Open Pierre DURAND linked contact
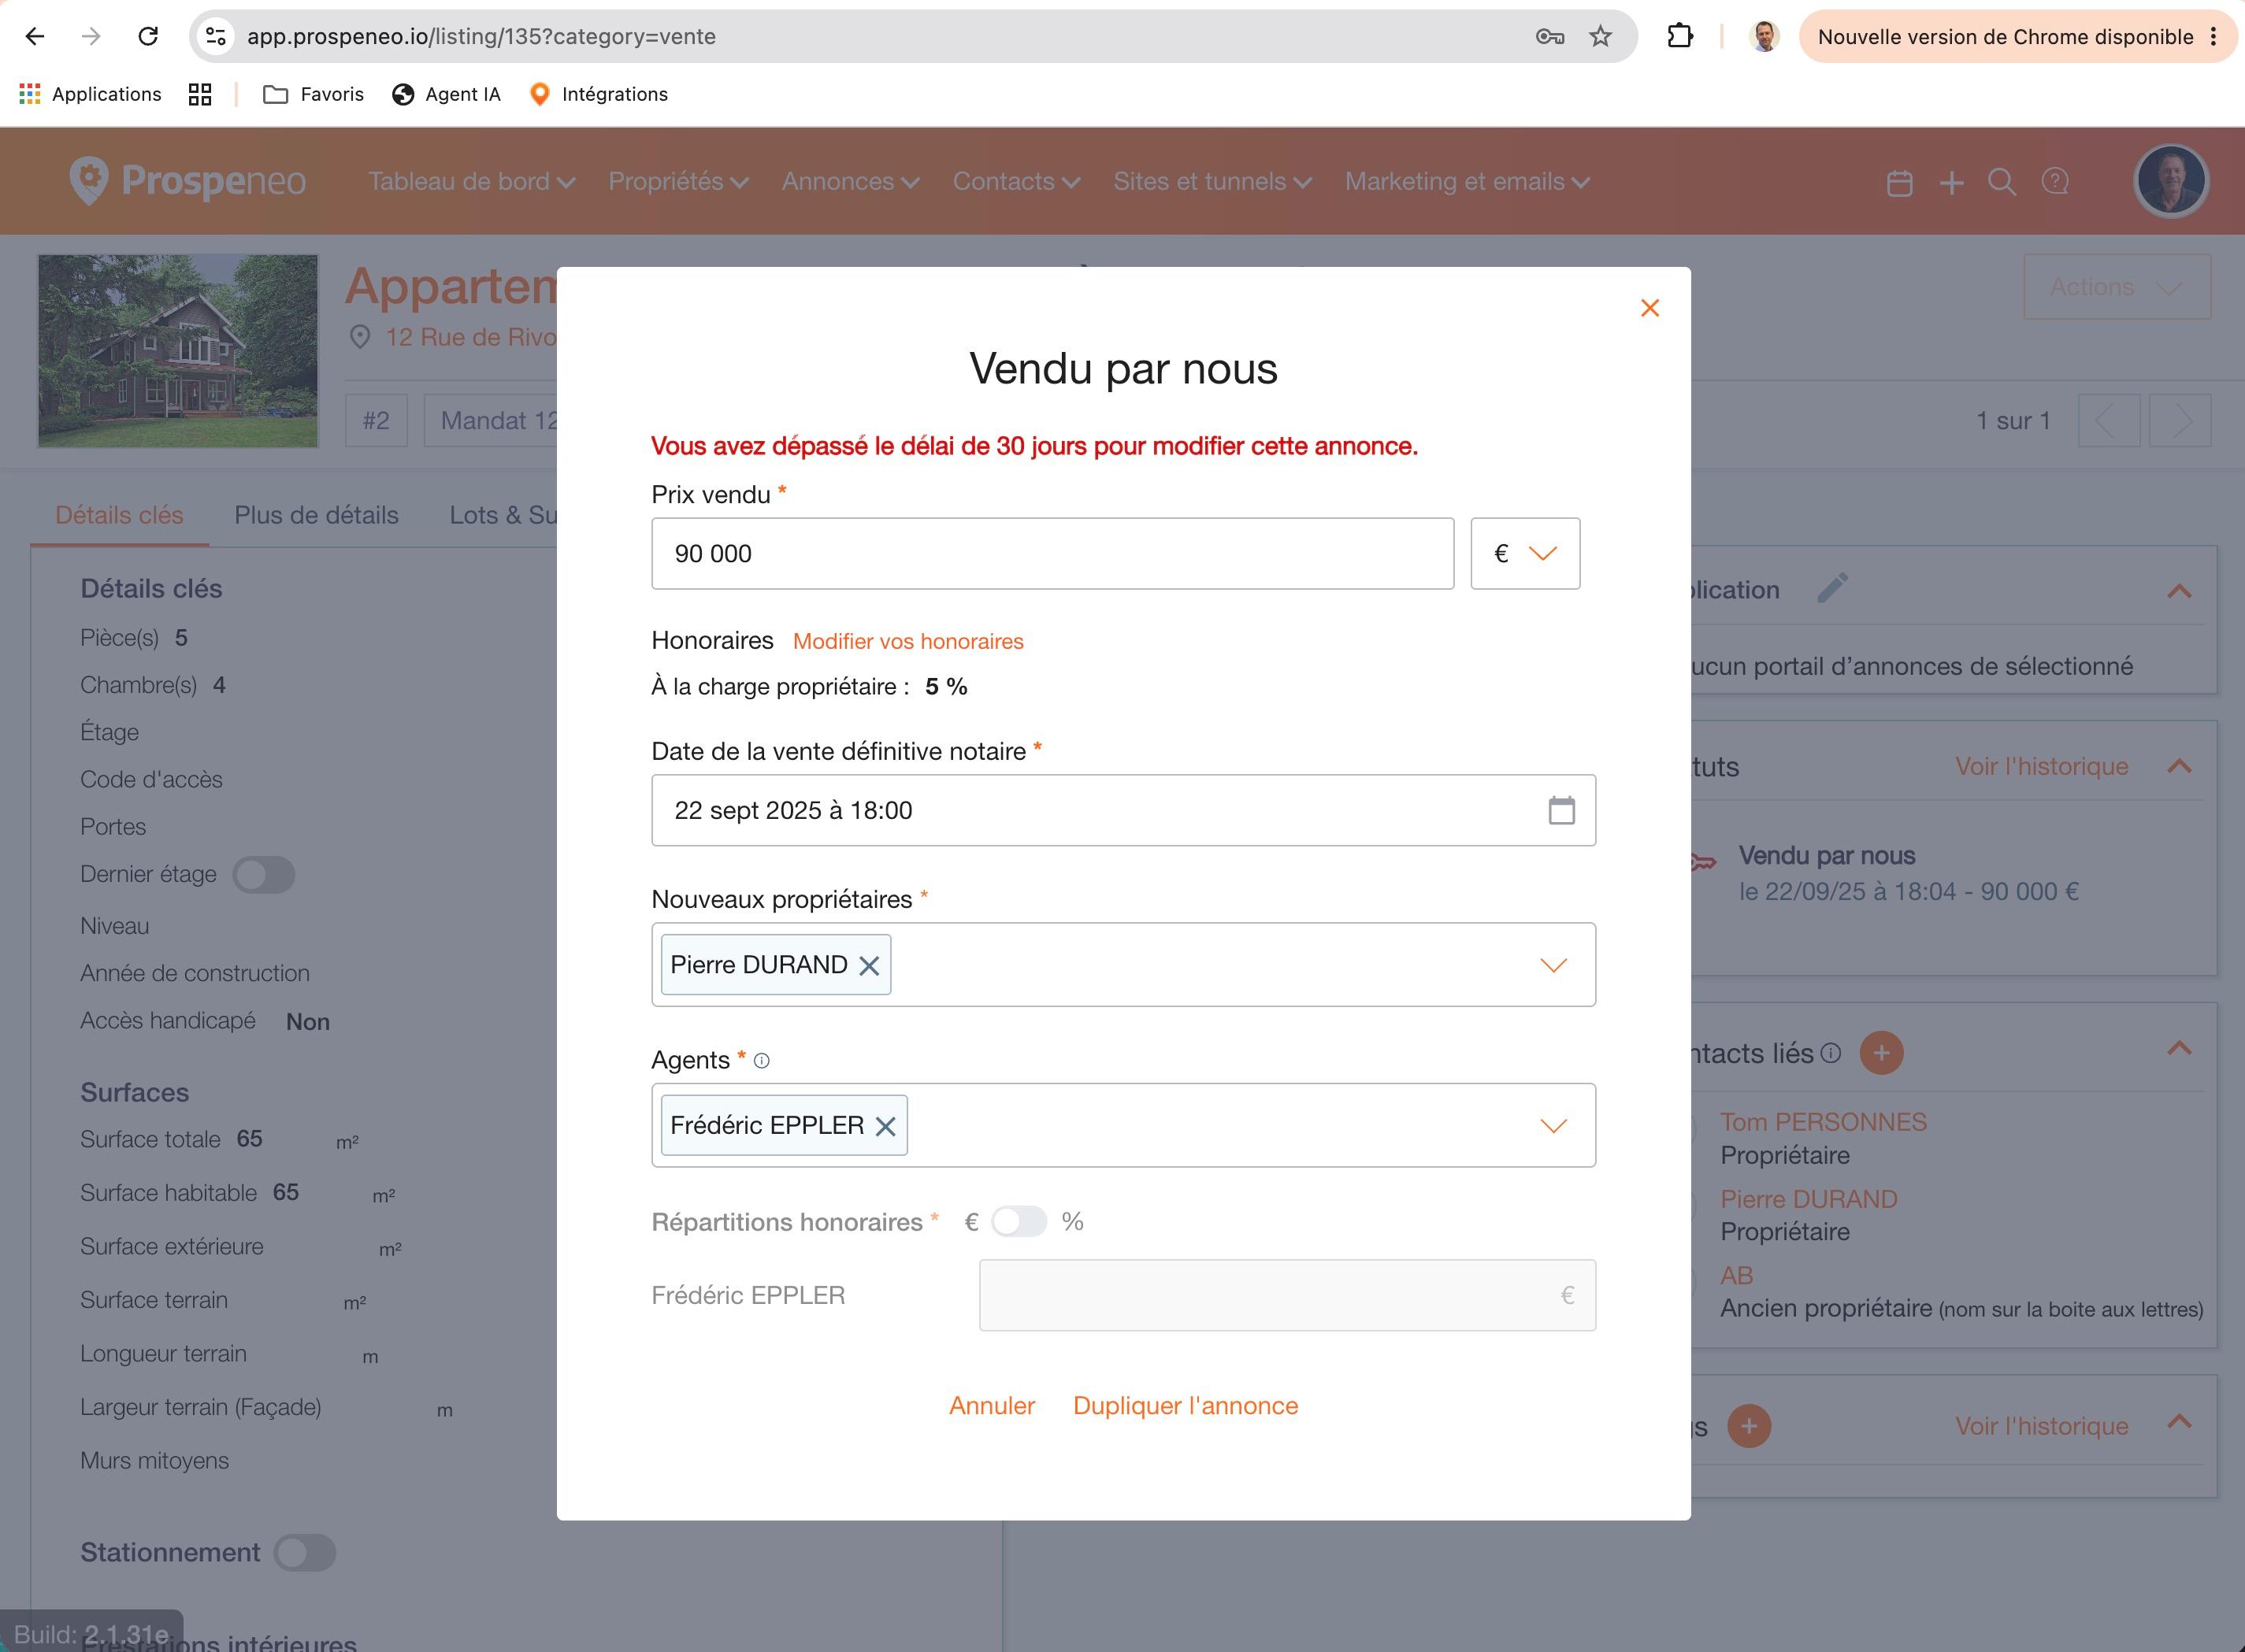The width and height of the screenshot is (2245, 1652). pos(1809,1199)
